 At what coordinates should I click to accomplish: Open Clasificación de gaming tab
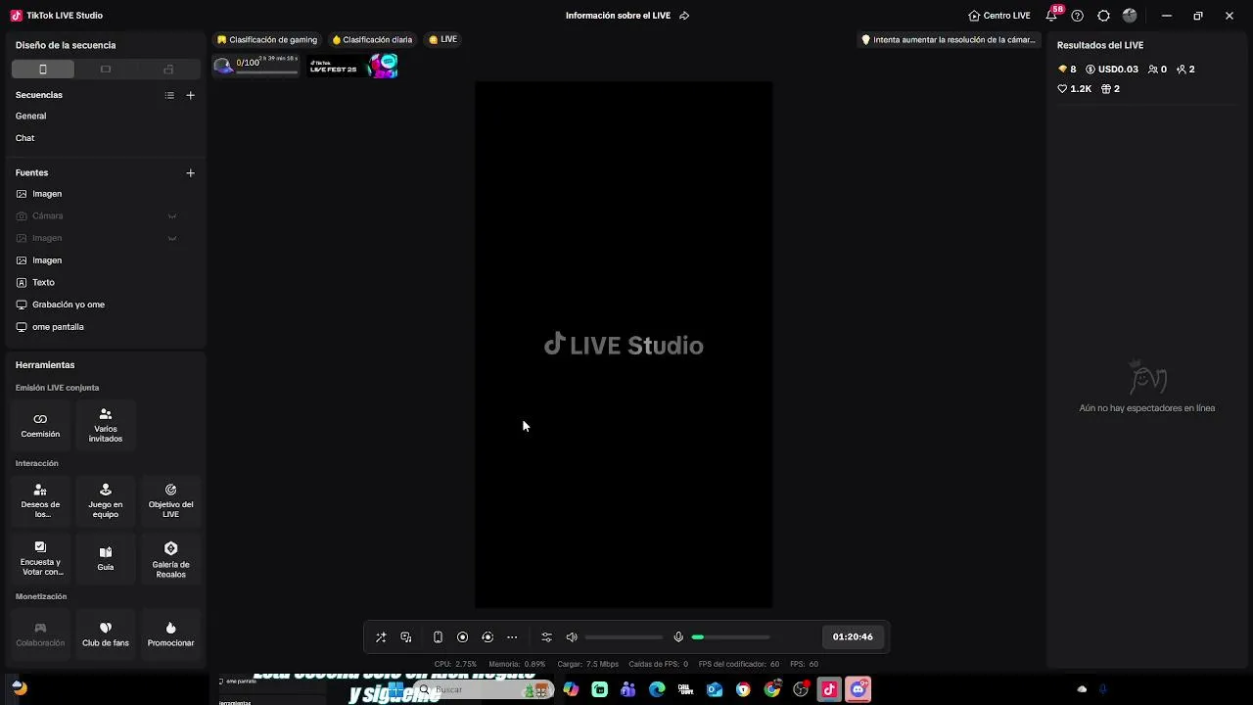(x=267, y=40)
